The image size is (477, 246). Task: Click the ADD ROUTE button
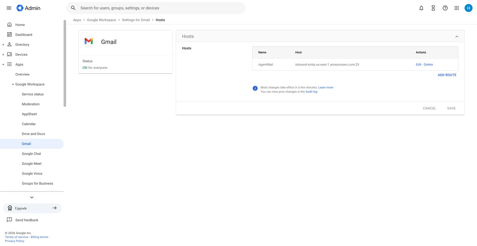pyautogui.click(x=447, y=75)
